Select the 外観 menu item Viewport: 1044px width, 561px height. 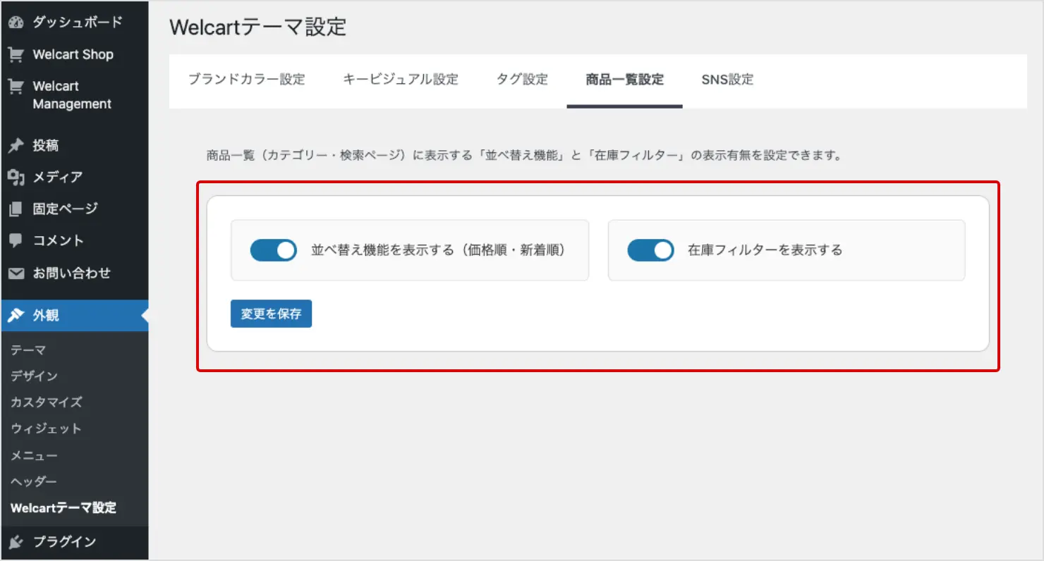pos(75,316)
